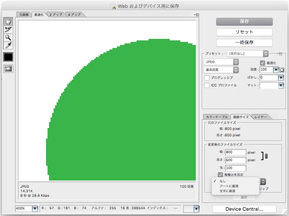Open the 400% zoom level dropdown arrow
This screenshot has height=216, width=289.
35,208
